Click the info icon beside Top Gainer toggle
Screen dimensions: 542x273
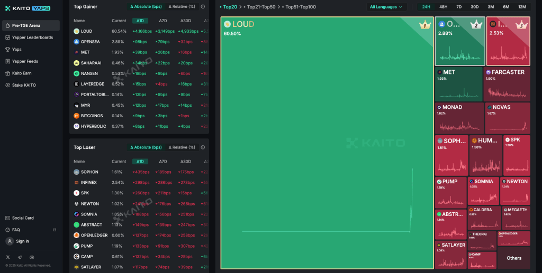pos(203,6)
